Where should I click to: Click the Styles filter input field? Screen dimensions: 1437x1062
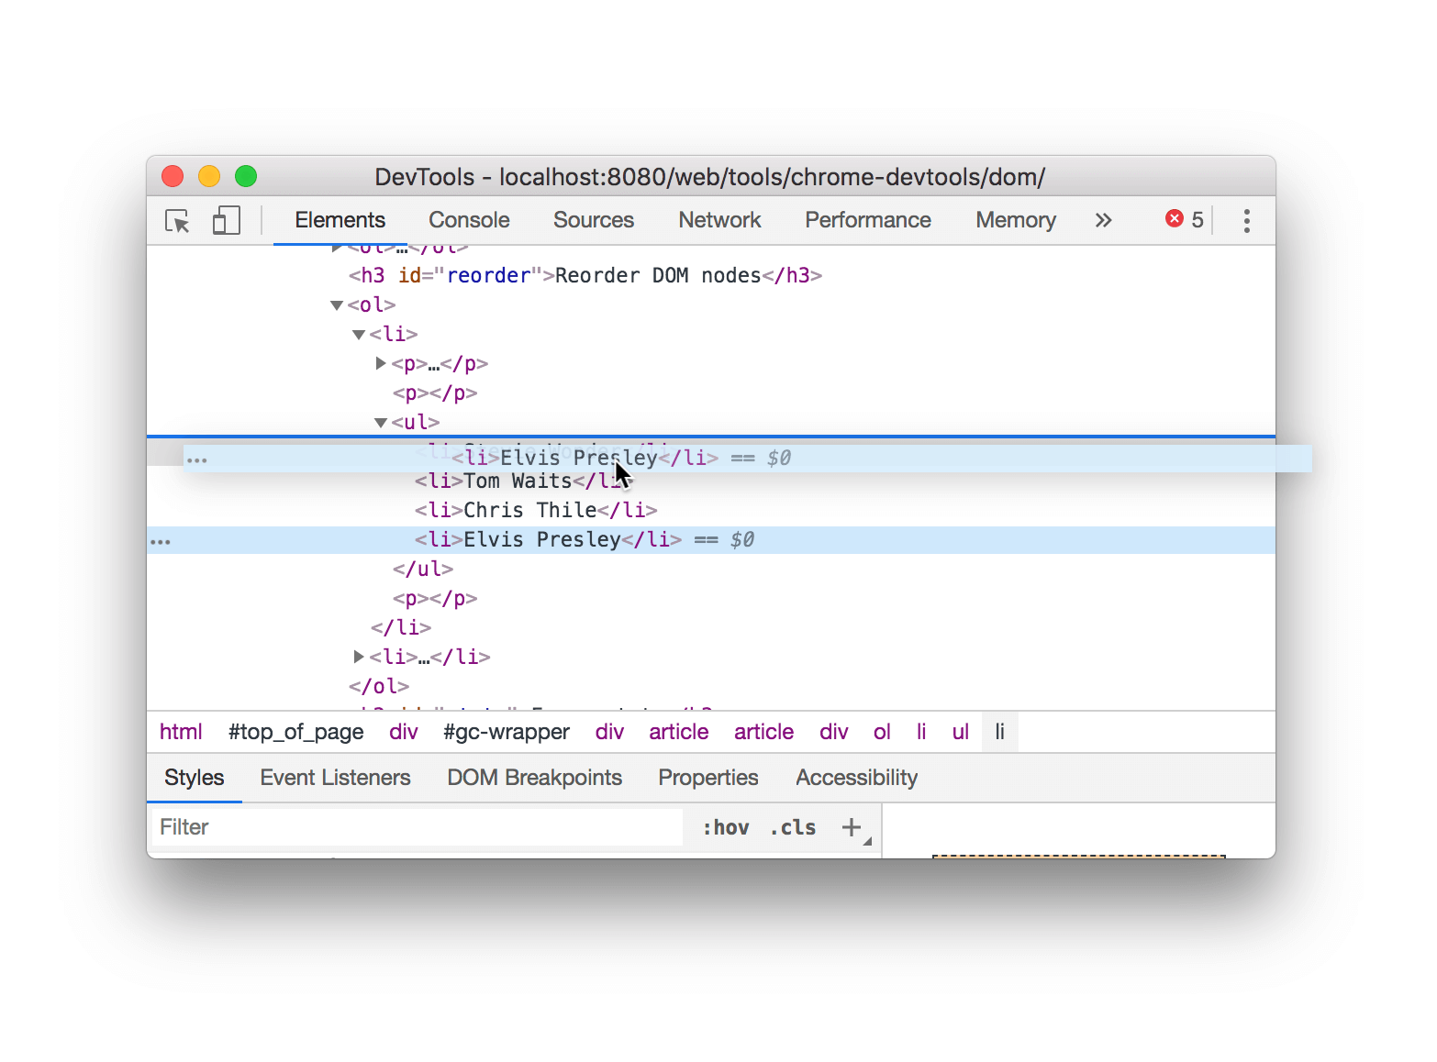tap(413, 826)
